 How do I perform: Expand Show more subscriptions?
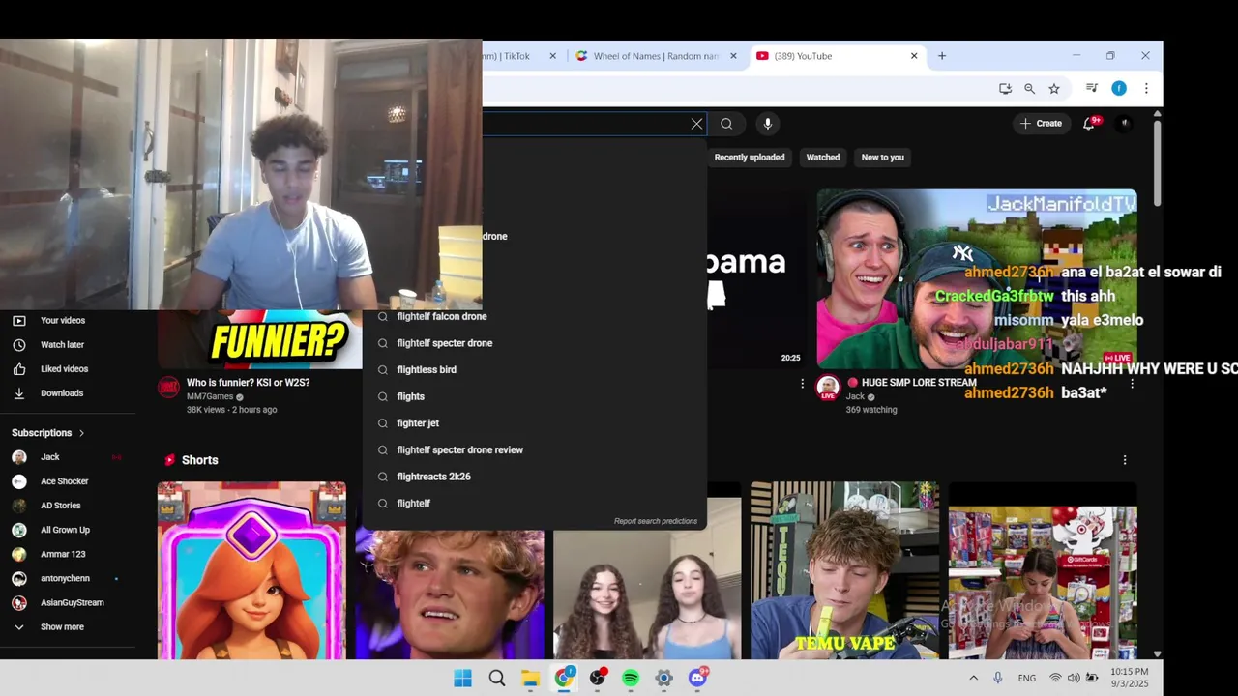(63, 626)
